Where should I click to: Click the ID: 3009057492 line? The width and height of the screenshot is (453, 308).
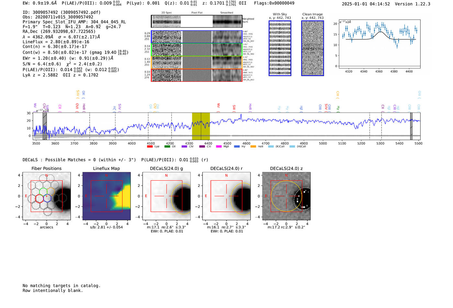61,12
